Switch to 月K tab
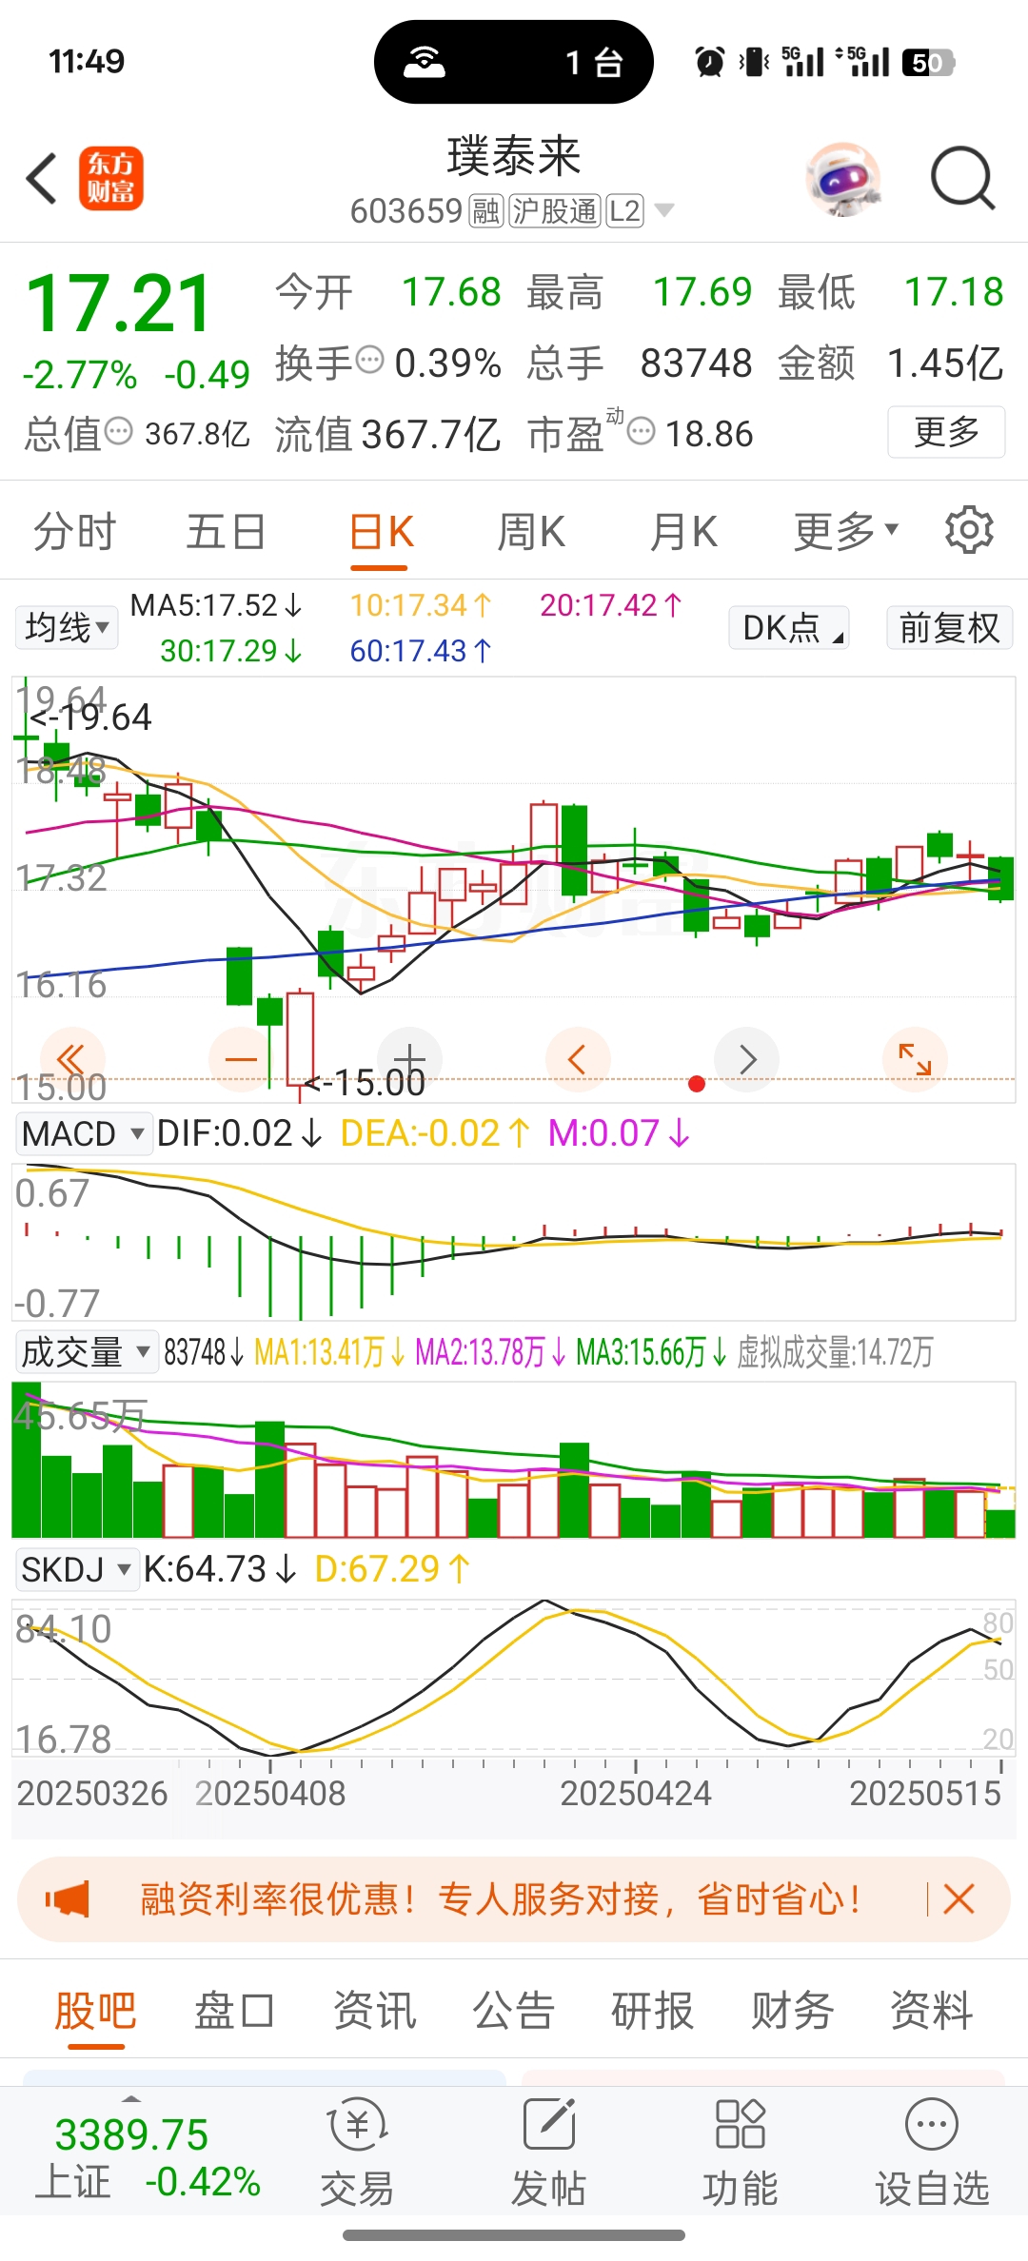 pyautogui.click(x=683, y=530)
